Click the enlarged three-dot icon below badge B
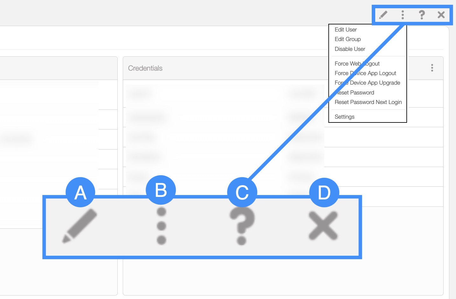The width and height of the screenshot is (456, 299). 162,226
